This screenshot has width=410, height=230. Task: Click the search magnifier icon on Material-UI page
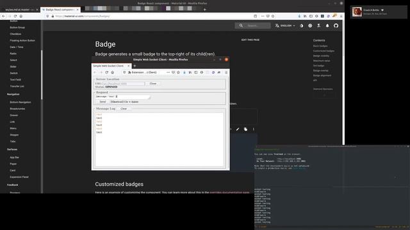click(241, 26)
